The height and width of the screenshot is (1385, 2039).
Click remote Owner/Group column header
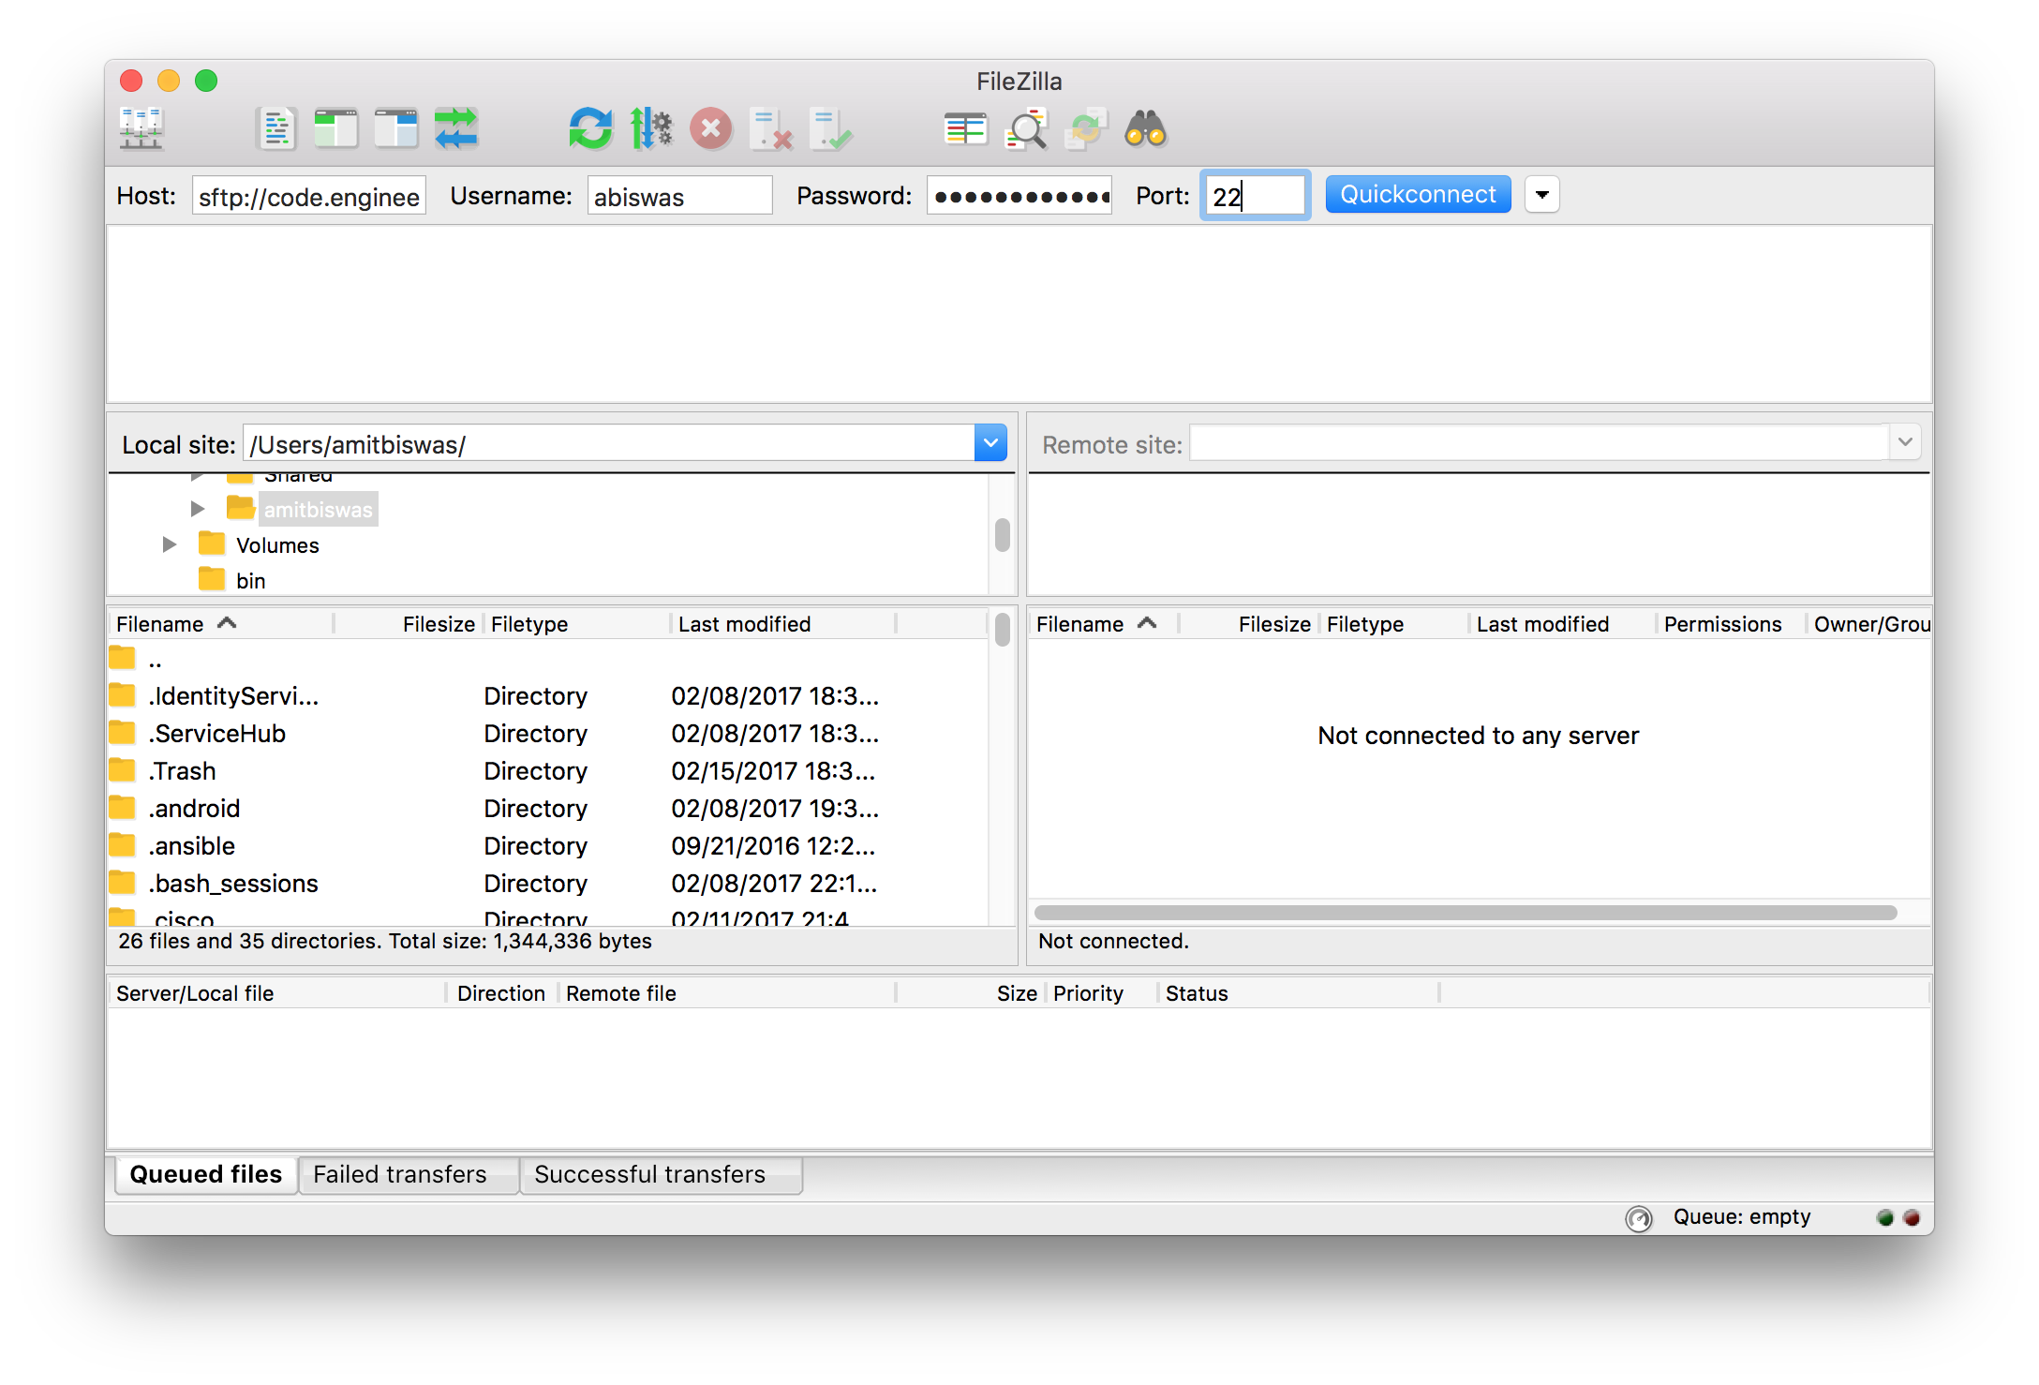click(x=1870, y=624)
